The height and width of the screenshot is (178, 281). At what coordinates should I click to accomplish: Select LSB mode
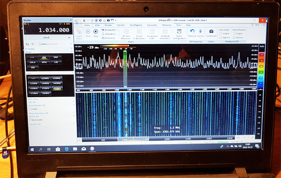click(x=56, y=62)
